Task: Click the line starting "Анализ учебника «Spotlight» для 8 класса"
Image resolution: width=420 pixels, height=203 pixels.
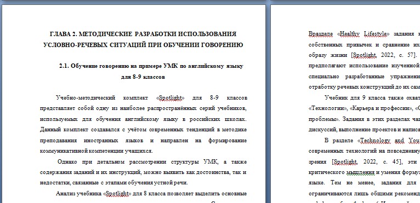Action: (151, 194)
